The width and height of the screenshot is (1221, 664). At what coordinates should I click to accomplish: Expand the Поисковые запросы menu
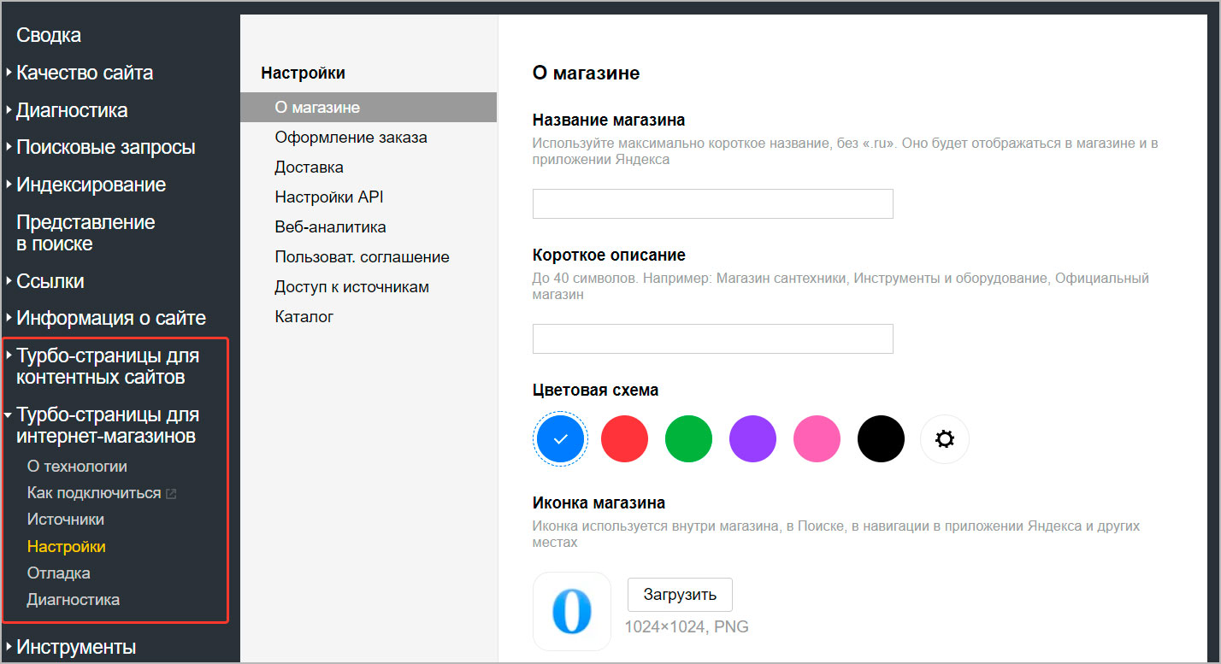coord(105,147)
